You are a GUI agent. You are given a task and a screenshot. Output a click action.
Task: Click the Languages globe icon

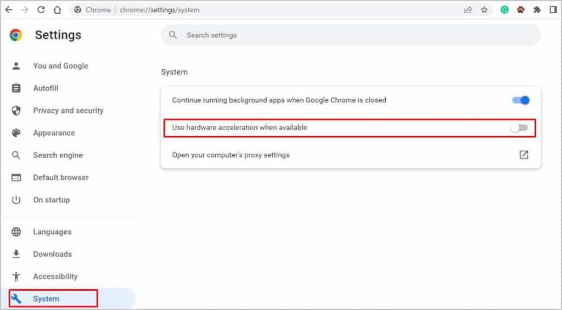[16, 232]
